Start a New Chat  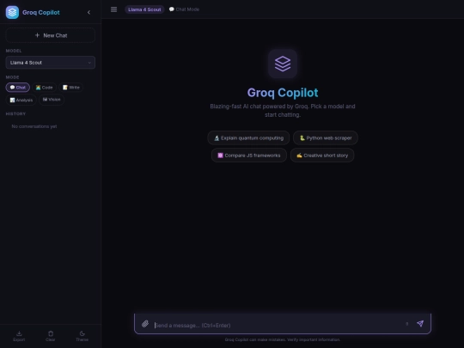51,35
